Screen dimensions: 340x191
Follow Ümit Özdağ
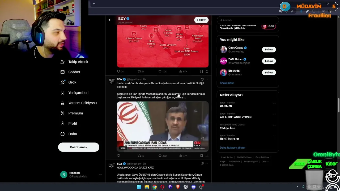(269, 50)
